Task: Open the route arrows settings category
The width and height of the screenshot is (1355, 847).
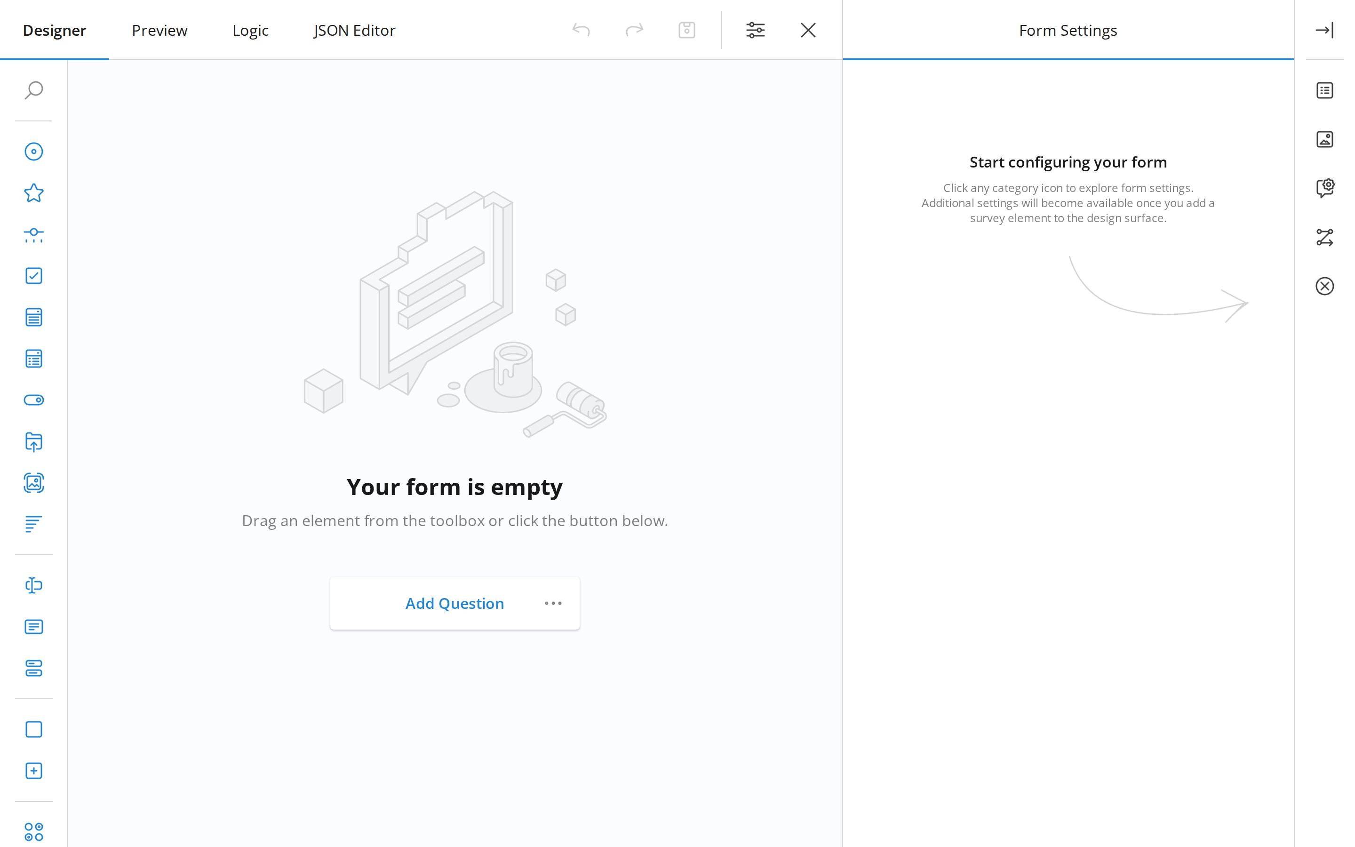Action: point(1325,238)
